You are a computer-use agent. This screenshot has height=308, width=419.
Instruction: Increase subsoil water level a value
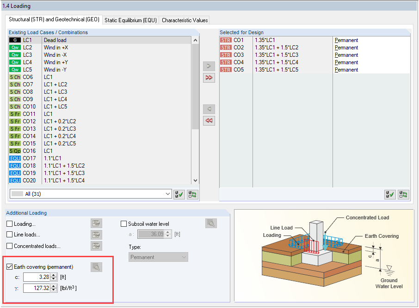pyautogui.click(x=168, y=232)
